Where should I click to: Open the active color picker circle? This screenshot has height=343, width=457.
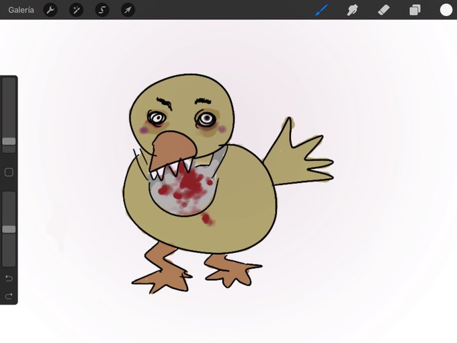tap(446, 10)
